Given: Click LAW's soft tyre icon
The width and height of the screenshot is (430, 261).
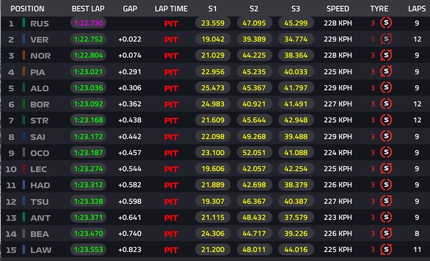Looking at the screenshot, I should 386,250.
